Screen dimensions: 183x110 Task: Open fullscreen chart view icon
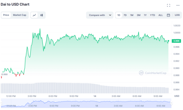click(168, 5)
